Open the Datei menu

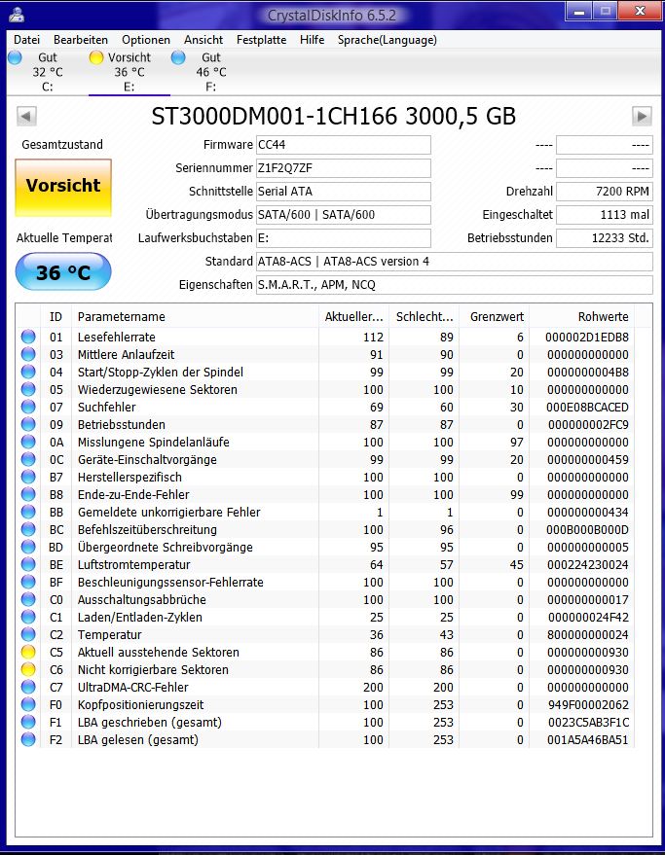coord(26,40)
